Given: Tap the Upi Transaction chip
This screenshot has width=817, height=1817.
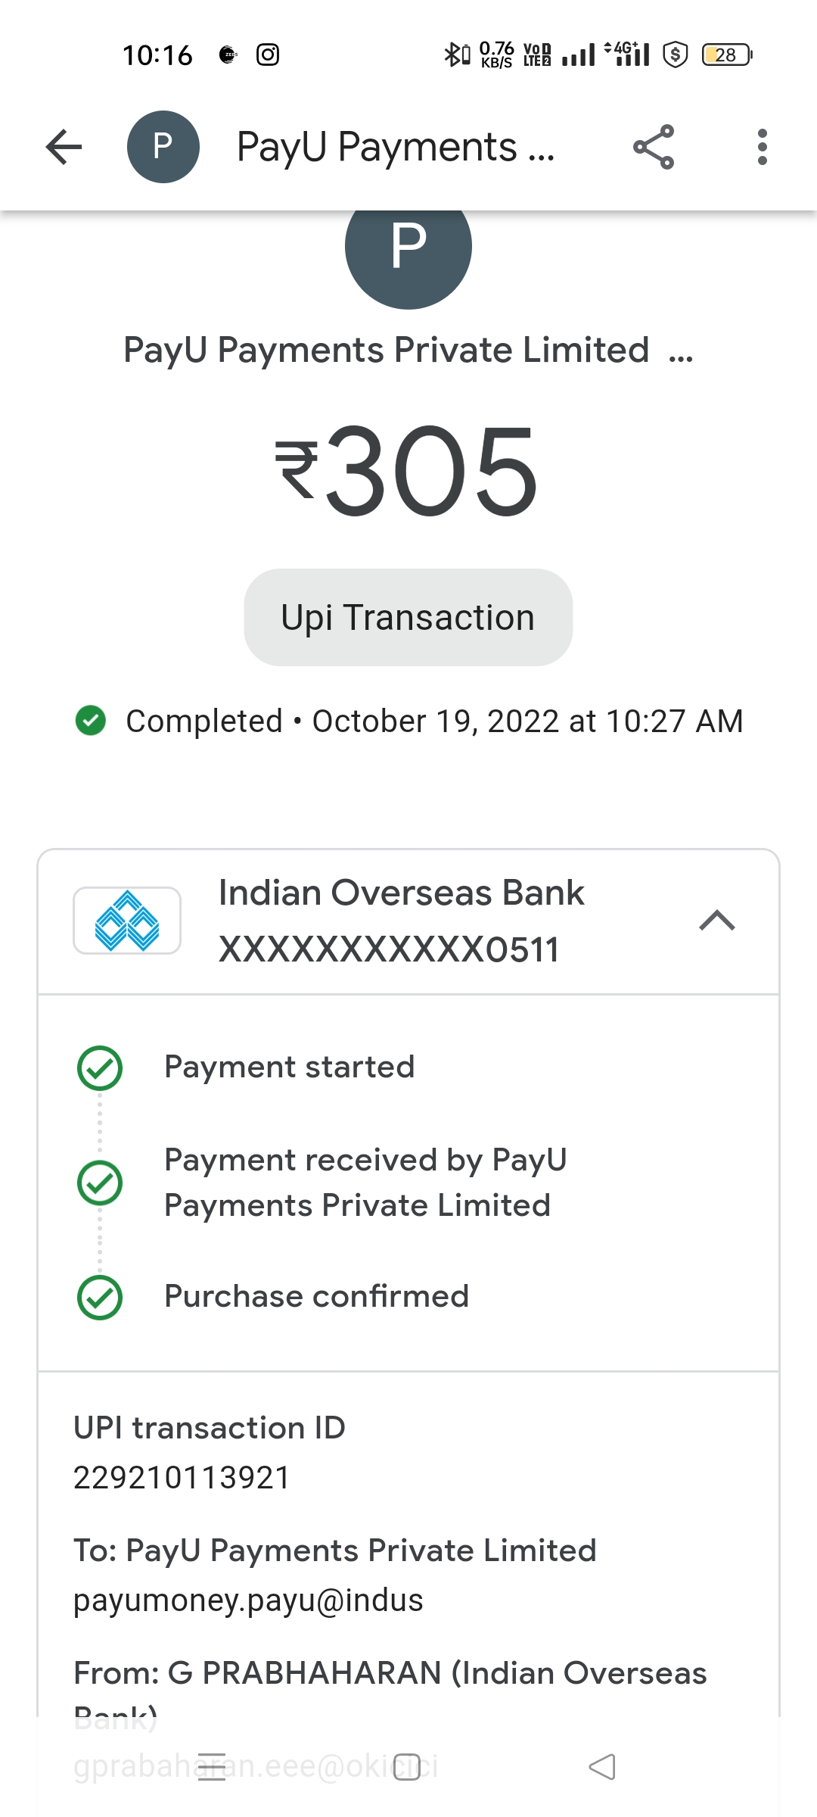Looking at the screenshot, I should click(408, 618).
